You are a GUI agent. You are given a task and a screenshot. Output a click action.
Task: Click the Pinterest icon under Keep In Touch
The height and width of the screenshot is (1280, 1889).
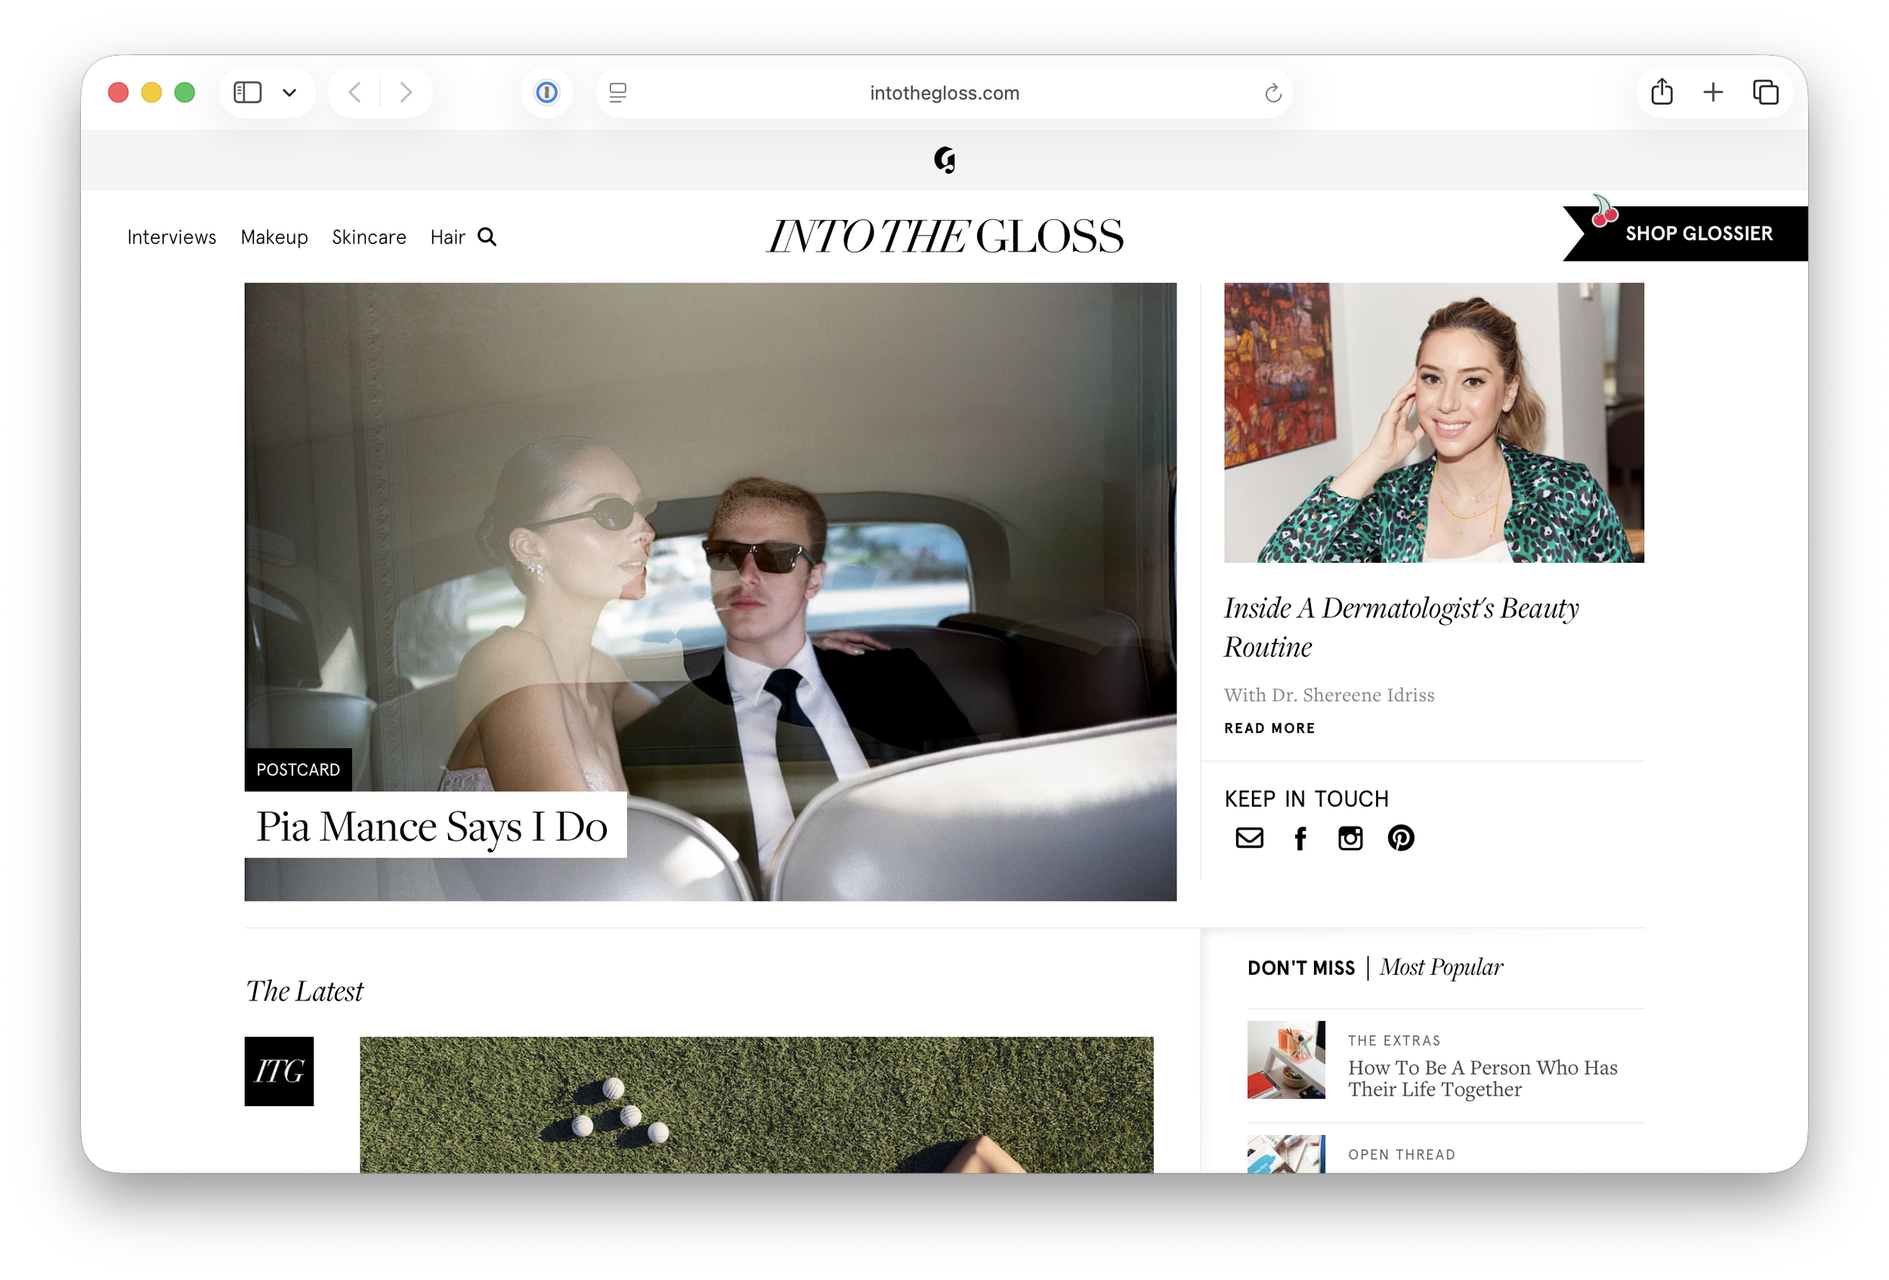(1400, 838)
